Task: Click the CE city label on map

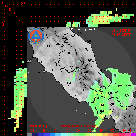Action: [103, 105]
